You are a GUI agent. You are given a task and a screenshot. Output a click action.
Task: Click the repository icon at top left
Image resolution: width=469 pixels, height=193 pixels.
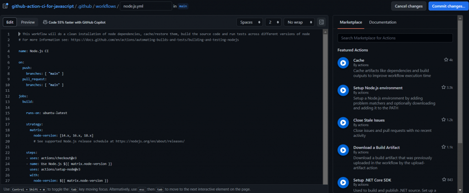pyautogui.click(x=5, y=6)
